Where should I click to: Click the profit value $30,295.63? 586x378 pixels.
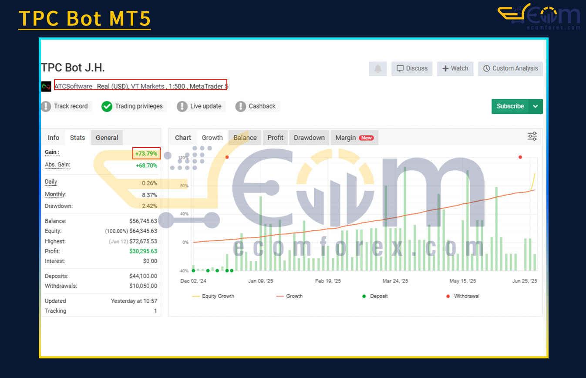[x=143, y=251]
